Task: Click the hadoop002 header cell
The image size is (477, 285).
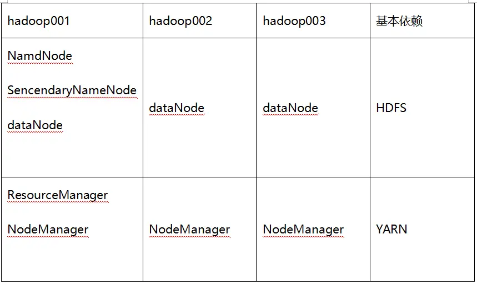Action: pos(180,21)
